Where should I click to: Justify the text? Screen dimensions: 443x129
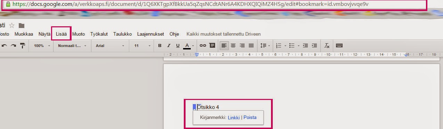251,46
